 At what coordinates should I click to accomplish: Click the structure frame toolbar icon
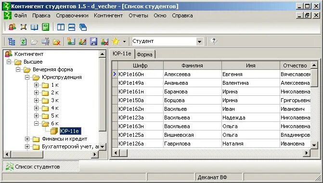[23, 27]
